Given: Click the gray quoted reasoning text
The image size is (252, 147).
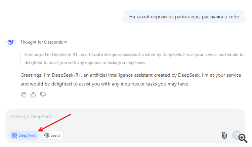Looking at the screenshot, I should pyautogui.click(x=134, y=59).
